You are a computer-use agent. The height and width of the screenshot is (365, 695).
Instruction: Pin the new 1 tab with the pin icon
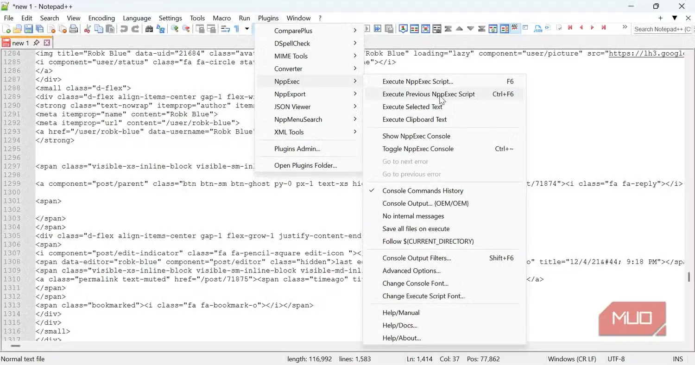point(36,43)
